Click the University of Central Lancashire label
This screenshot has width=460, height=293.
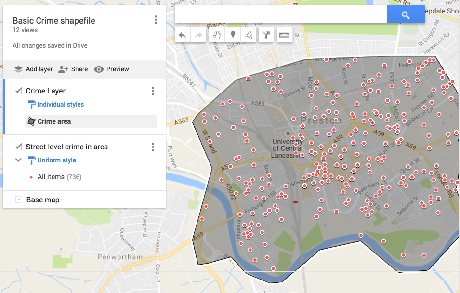[287, 148]
